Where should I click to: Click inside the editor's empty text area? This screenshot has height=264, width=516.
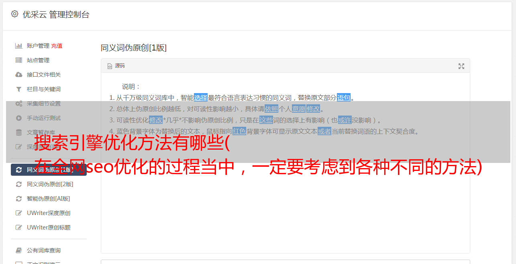pyautogui.click(x=285, y=209)
